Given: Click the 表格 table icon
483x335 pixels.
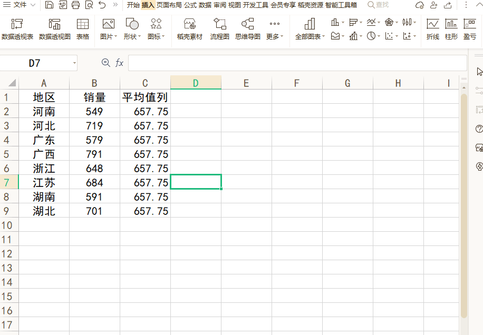Looking at the screenshot, I should (83, 29).
